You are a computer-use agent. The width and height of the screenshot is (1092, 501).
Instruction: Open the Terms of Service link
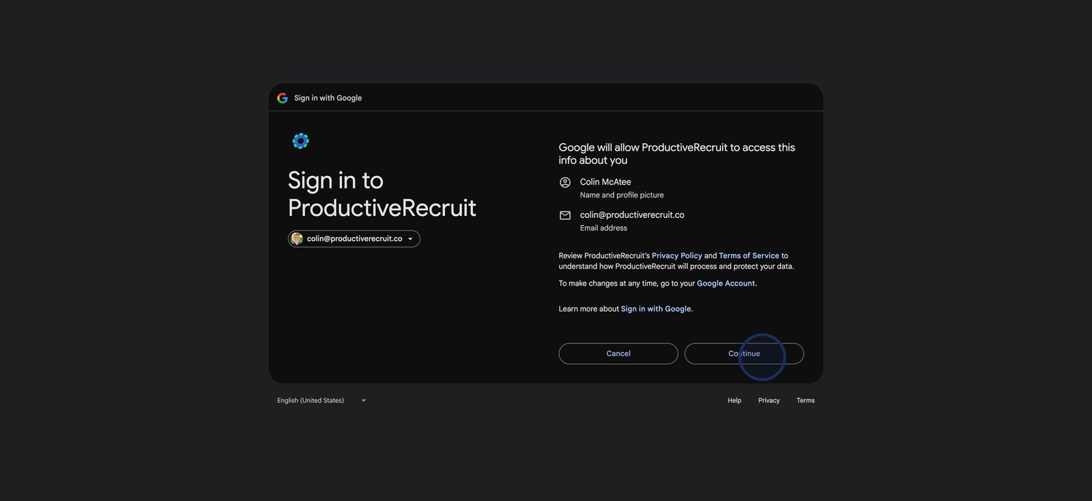click(749, 256)
